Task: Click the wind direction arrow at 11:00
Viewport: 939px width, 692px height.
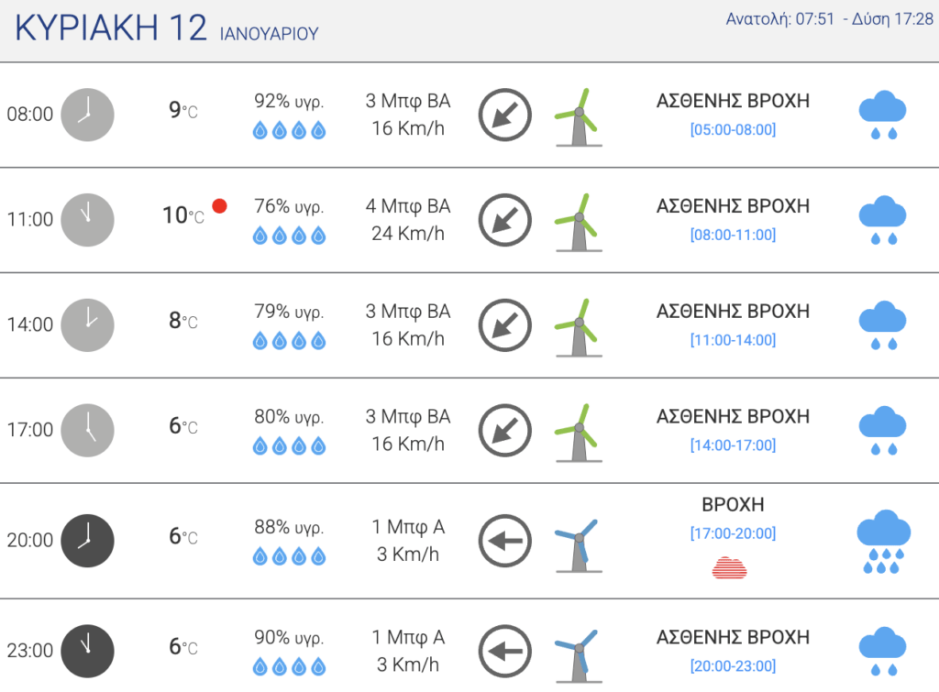Action: pyautogui.click(x=505, y=220)
